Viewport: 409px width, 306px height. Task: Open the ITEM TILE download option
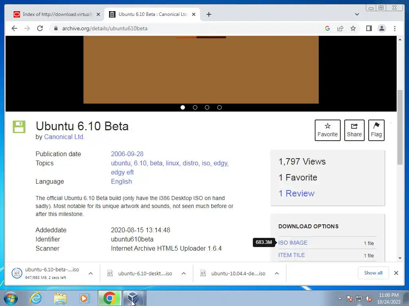click(x=291, y=255)
